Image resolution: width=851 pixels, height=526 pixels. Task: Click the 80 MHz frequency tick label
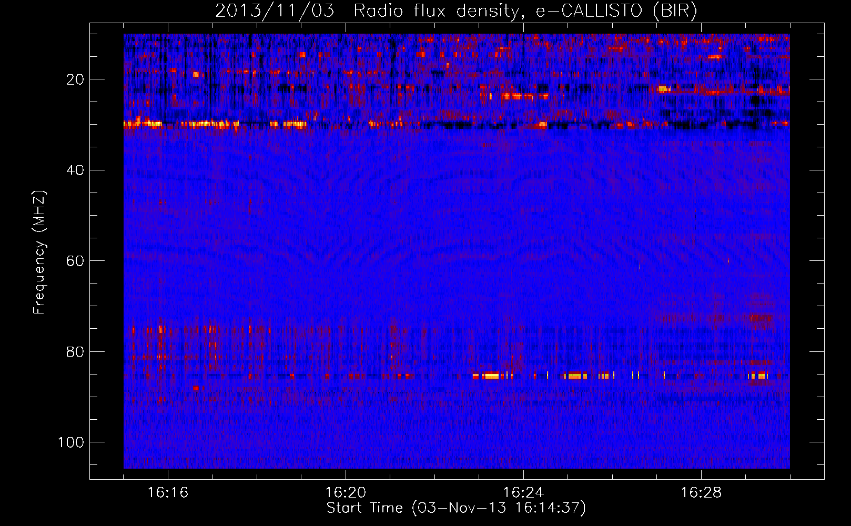(x=75, y=351)
